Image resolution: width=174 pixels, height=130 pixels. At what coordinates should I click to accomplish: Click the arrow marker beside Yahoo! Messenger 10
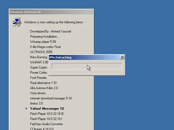click(26, 108)
